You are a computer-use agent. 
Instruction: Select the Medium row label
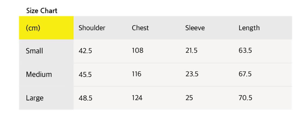[39, 74]
